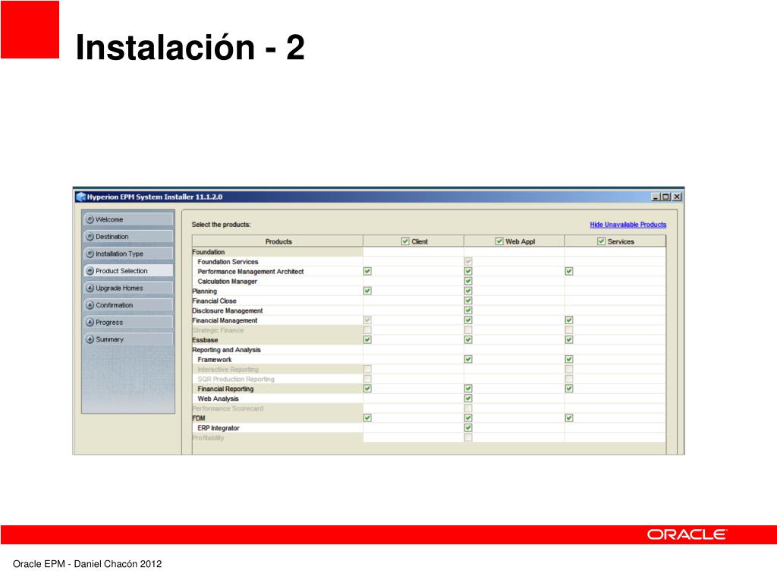Uncheck Web Appl for Calculation Manager
The width and height of the screenshot is (777, 583).
(x=467, y=281)
